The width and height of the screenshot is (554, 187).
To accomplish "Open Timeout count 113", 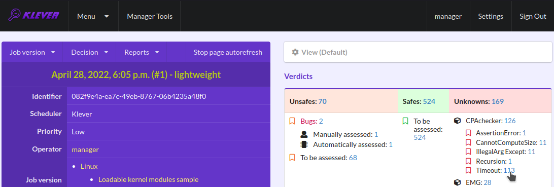I will click(509, 170).
